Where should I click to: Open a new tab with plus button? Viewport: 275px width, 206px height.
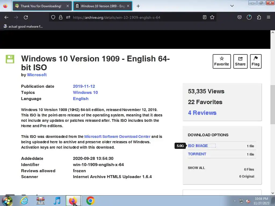pyautogui.click(x=138, y=6)
